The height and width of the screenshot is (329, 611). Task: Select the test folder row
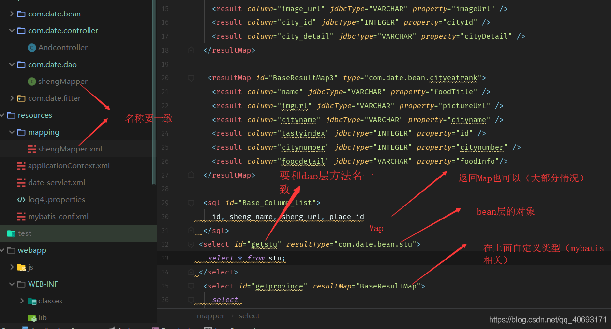78,233
